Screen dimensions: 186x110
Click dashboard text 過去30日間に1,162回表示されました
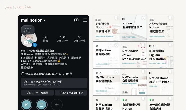tap(42, 85)
